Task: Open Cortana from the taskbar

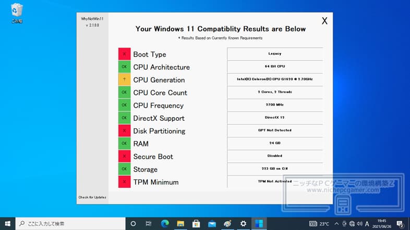Action: [133, 224]
